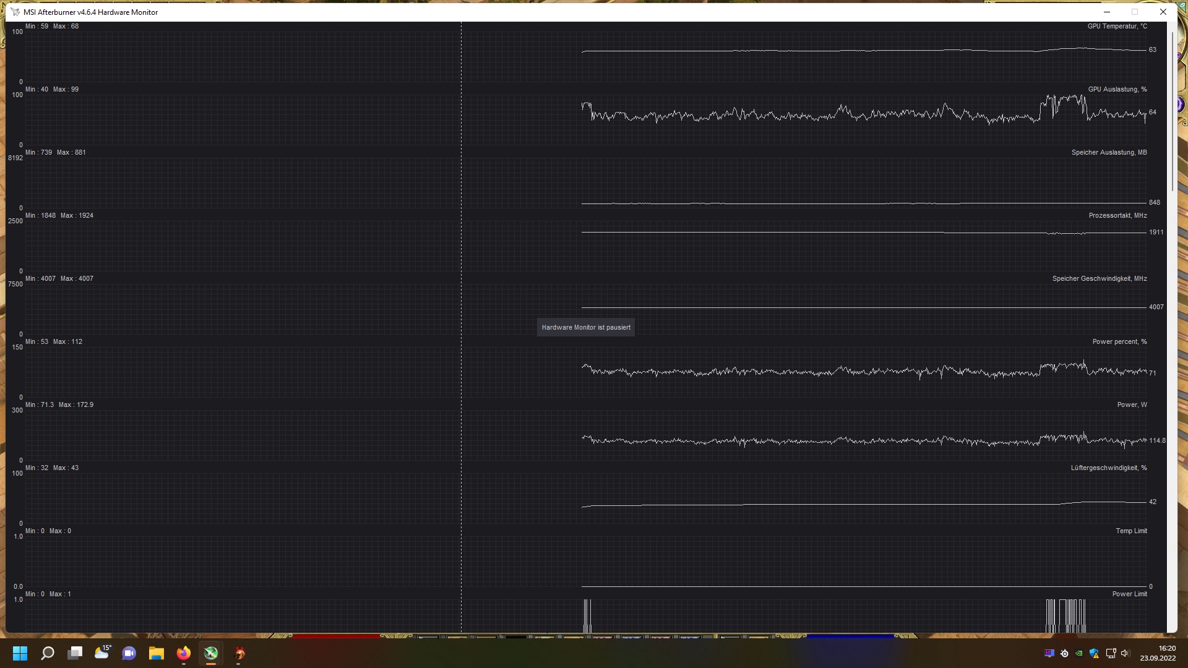Click the MSI Afterburner taskbar icon
1188x668 pixels.
tap(211, 653)
